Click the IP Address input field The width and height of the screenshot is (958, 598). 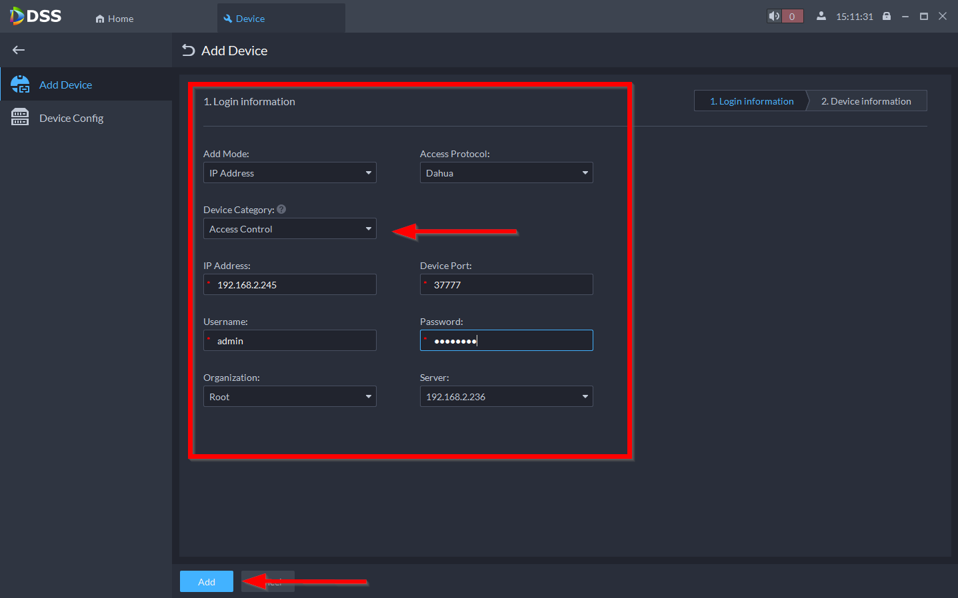(293, 285)
